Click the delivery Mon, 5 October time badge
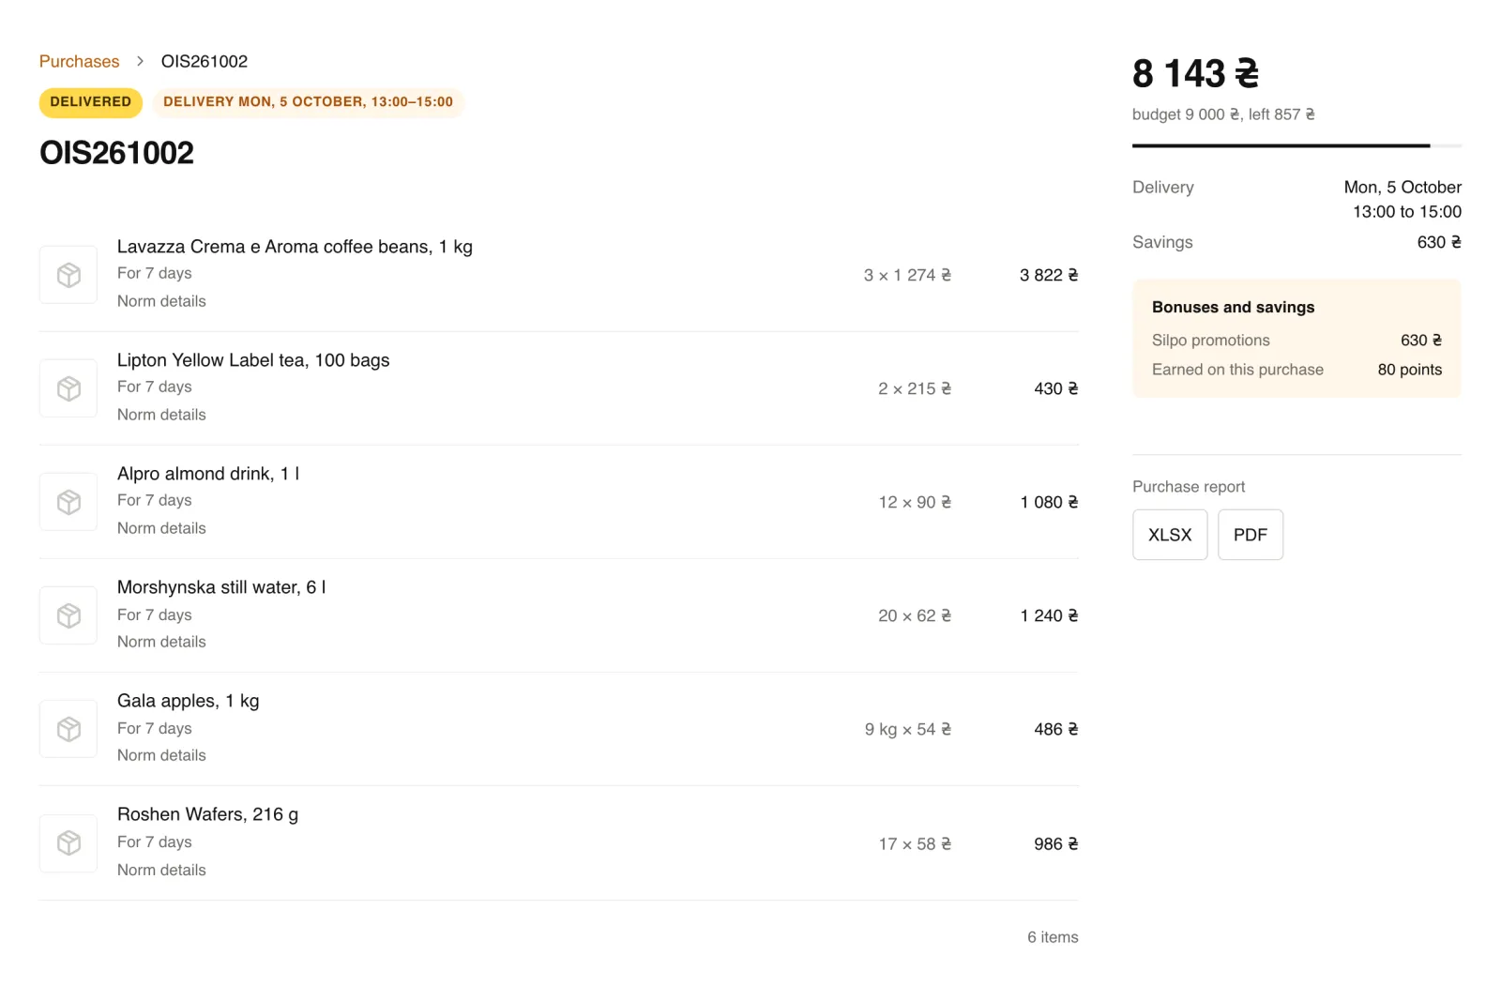Image resolution: width=1501 pixels, height=1001 pixels. 308,102
